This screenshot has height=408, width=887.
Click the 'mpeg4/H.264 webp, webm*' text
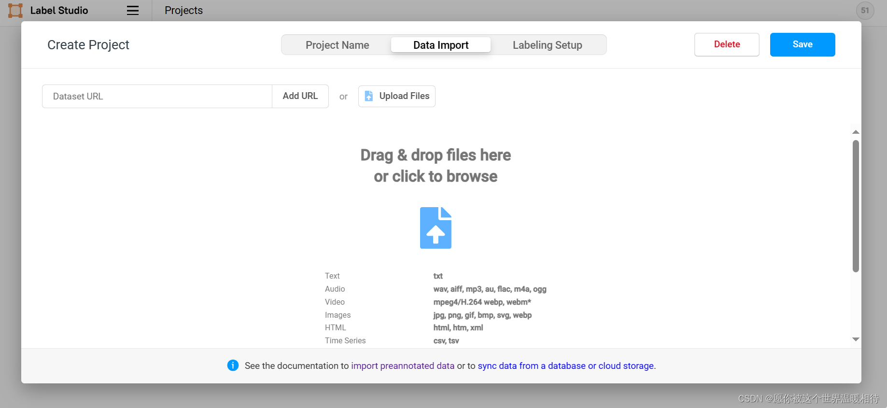click(x=482, y=302)
